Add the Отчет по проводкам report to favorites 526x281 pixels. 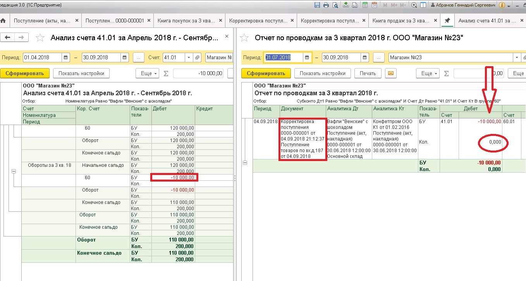pos(244,38)
